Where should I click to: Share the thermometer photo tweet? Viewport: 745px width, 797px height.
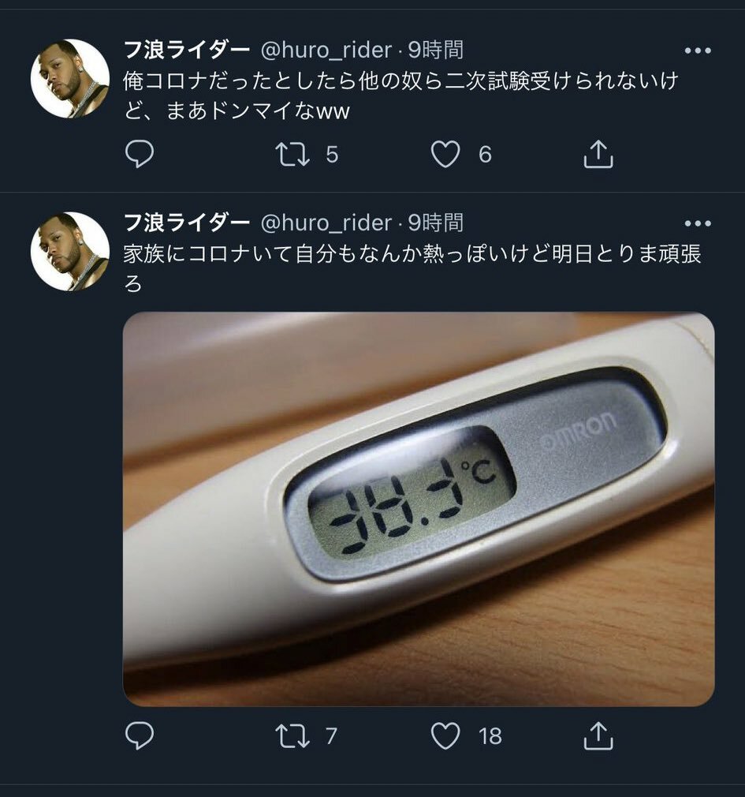tap(598, 735)
